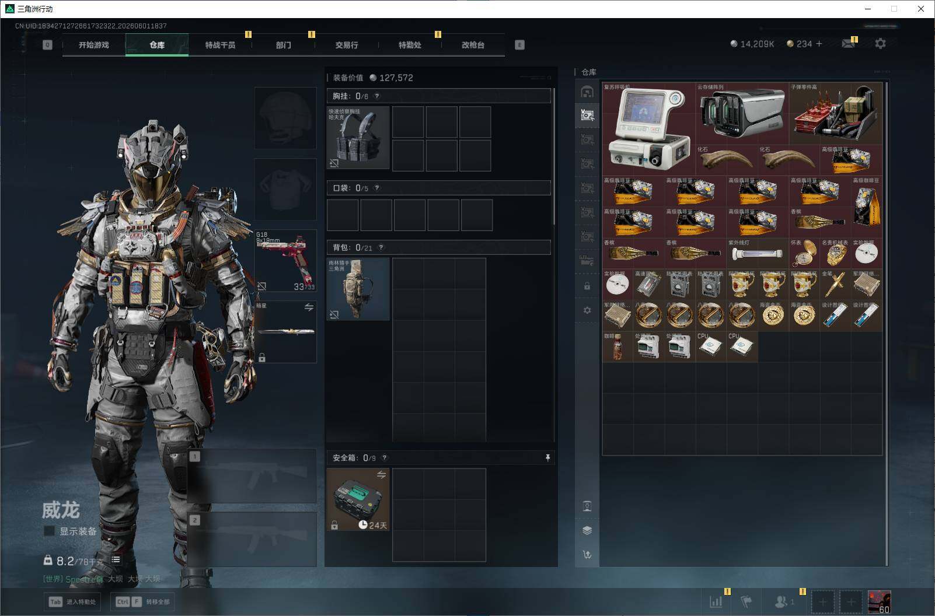Click the 14,209K currency balance
Screen dimensions: 935x616
[x=752, y=44]
